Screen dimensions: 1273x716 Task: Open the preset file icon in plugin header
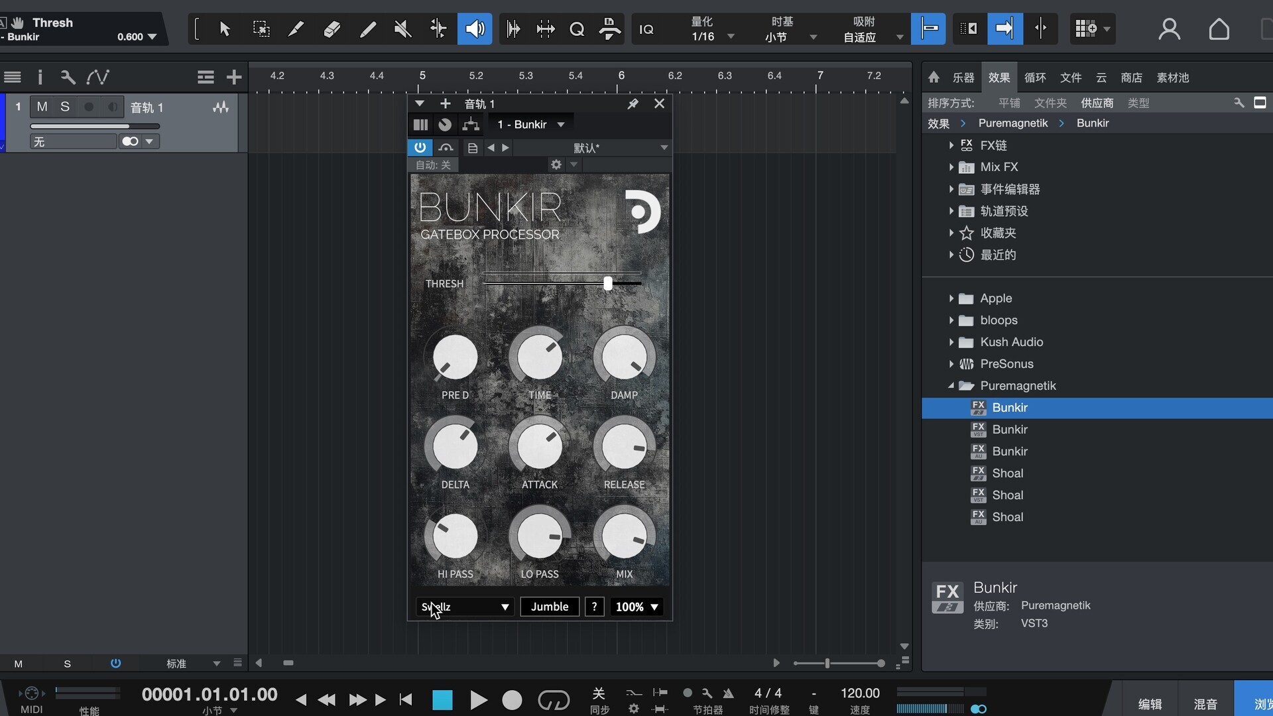(472, 148)
